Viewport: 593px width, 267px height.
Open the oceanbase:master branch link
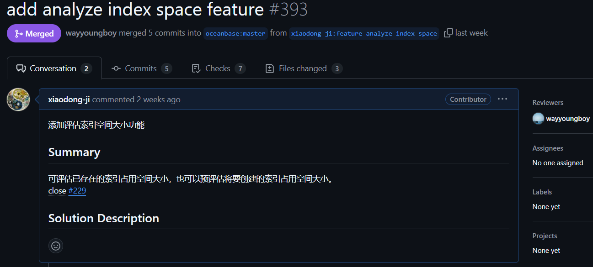(235, 33)
